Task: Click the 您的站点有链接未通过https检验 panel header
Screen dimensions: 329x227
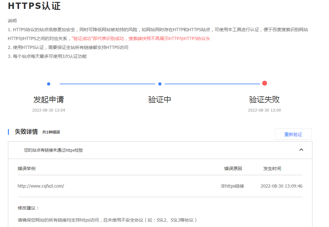Action: 53,150
